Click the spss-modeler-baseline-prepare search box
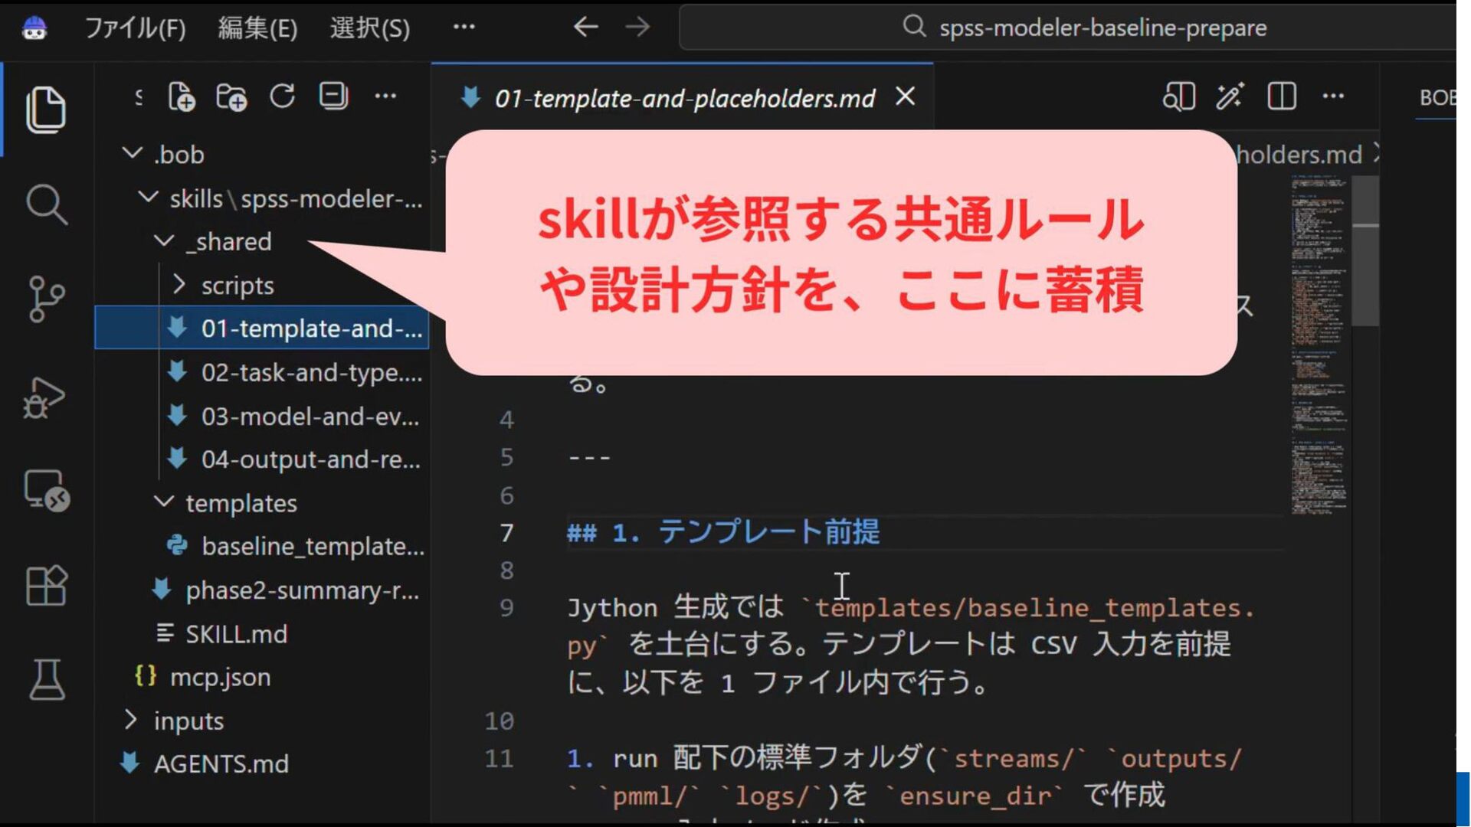The width and height of the screenshot is (1471, 827). [x=1067, y=28]
